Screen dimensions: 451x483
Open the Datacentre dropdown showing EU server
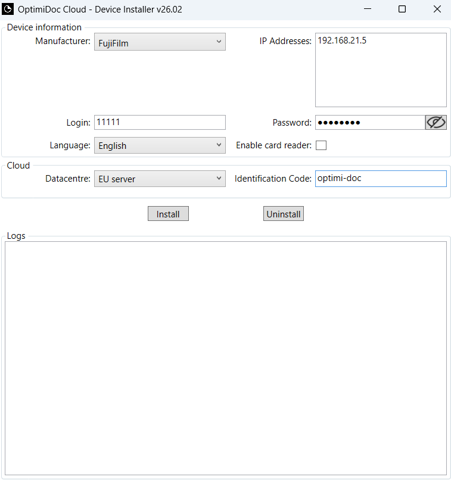tap(160, 179)
